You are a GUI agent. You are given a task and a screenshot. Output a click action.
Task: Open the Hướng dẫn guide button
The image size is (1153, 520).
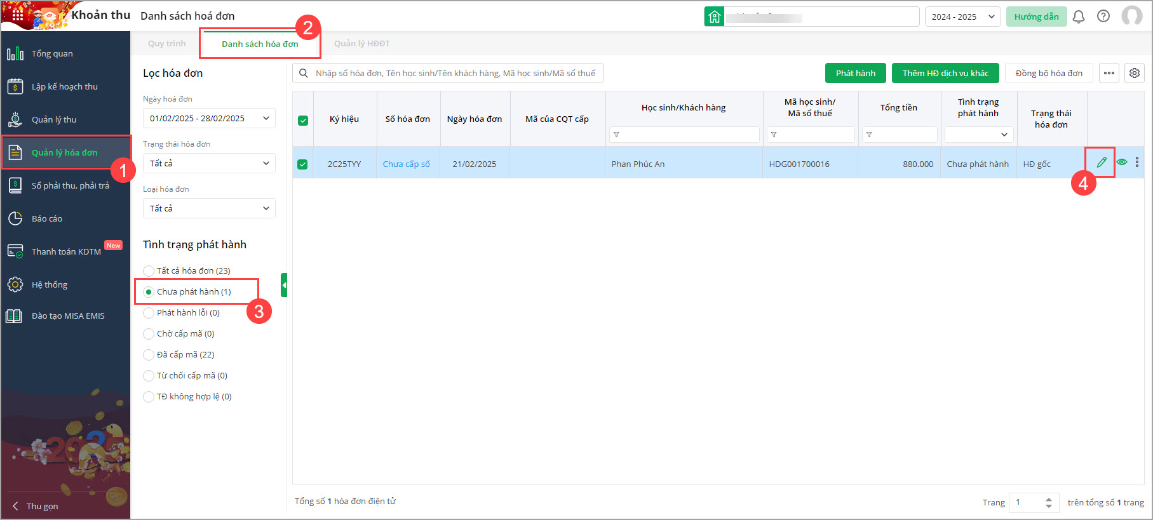pyautogui.click(x=1036, y=17)
